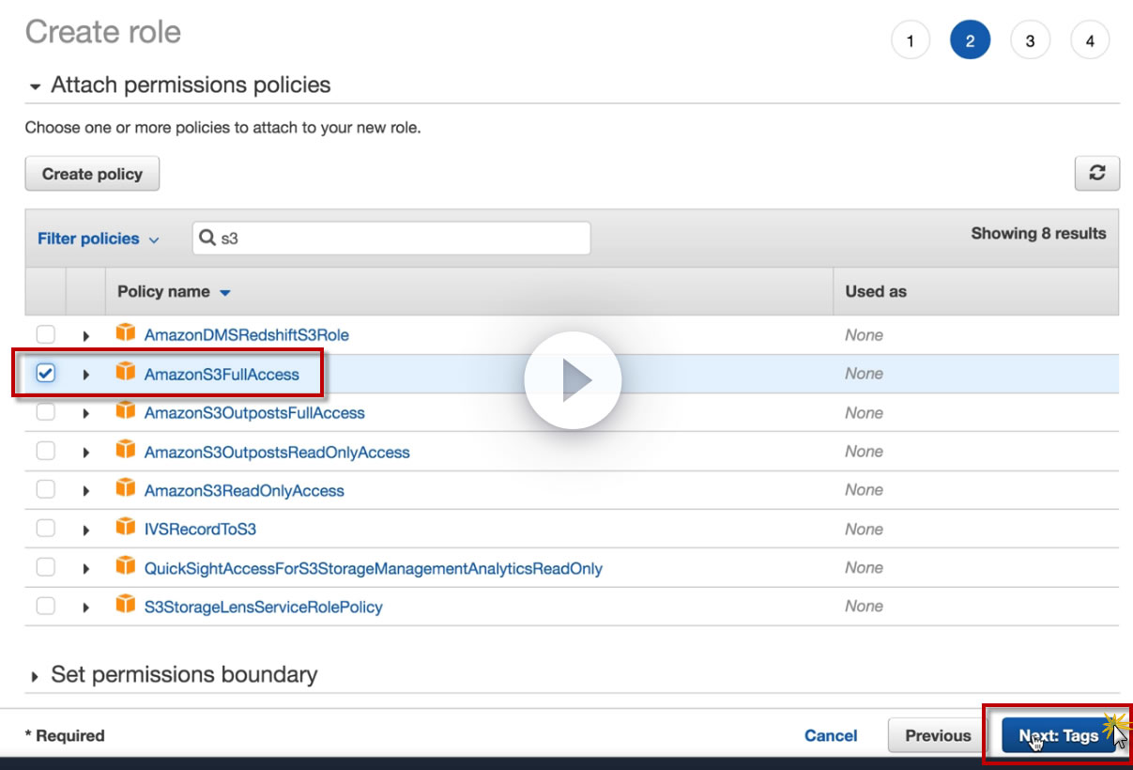Open the S3StorageLensServiceRolePolicy link
This screenshot has height=770, width=1133.
pos(264,607)
